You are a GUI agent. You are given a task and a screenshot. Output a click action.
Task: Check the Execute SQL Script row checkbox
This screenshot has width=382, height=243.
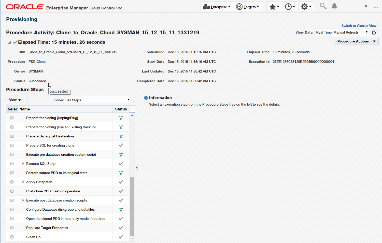pos(12,164)
